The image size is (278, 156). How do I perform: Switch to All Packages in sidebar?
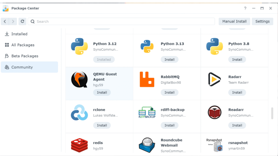23,45
